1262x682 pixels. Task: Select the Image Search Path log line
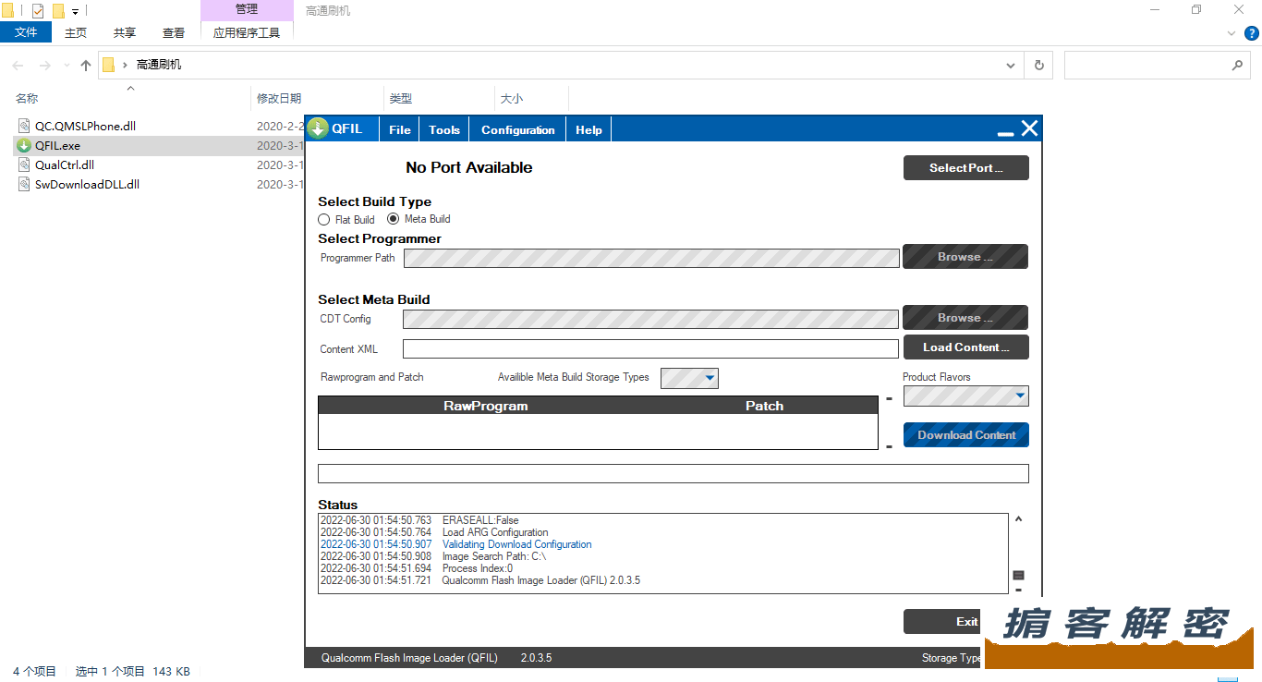(x=494, y=556)
